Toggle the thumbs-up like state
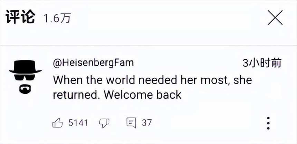Viewport: 297px width, 144px height. click(57, 123)
